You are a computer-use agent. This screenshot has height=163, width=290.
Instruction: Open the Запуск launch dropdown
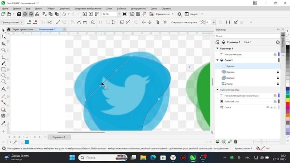pyautogui.click(x=202, y=14)
